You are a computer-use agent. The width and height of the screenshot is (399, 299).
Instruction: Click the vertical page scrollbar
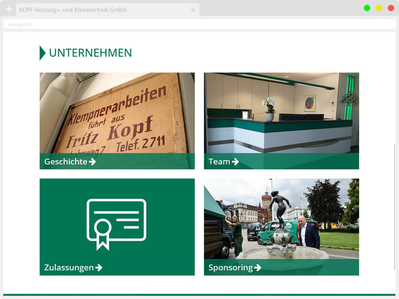click(394, 203)
